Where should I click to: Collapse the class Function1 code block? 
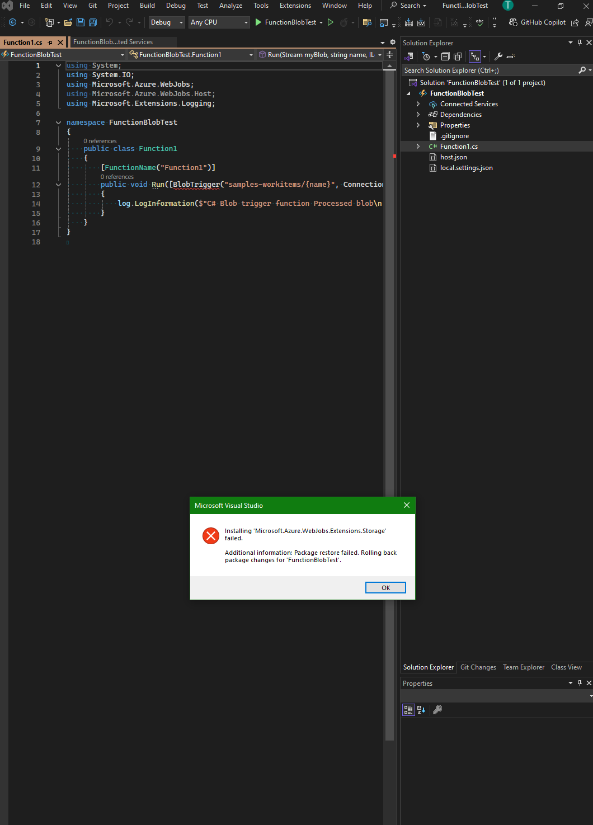pyautogui.click(x=58, y=149)
